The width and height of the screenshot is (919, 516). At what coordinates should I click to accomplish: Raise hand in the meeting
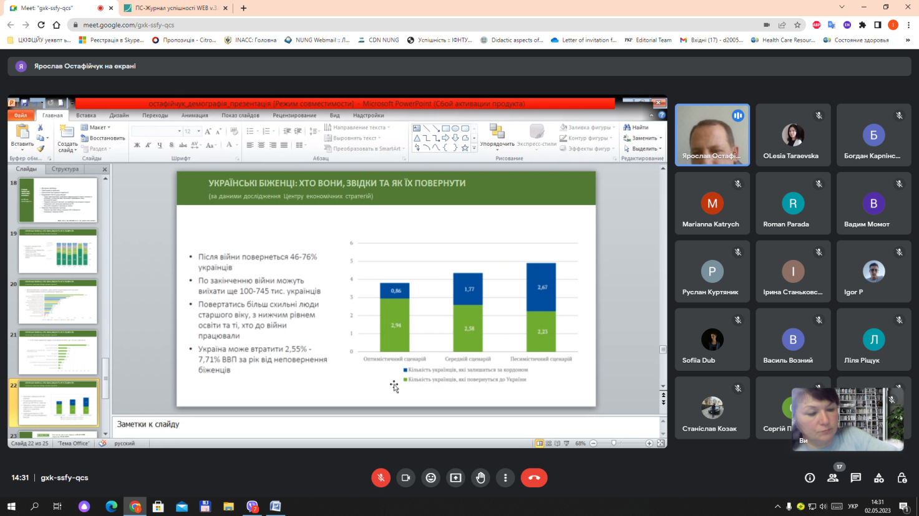point(480,477)
